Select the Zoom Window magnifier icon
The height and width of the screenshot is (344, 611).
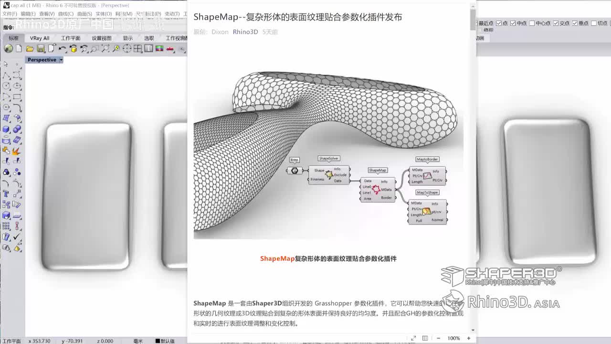[95, 48]
